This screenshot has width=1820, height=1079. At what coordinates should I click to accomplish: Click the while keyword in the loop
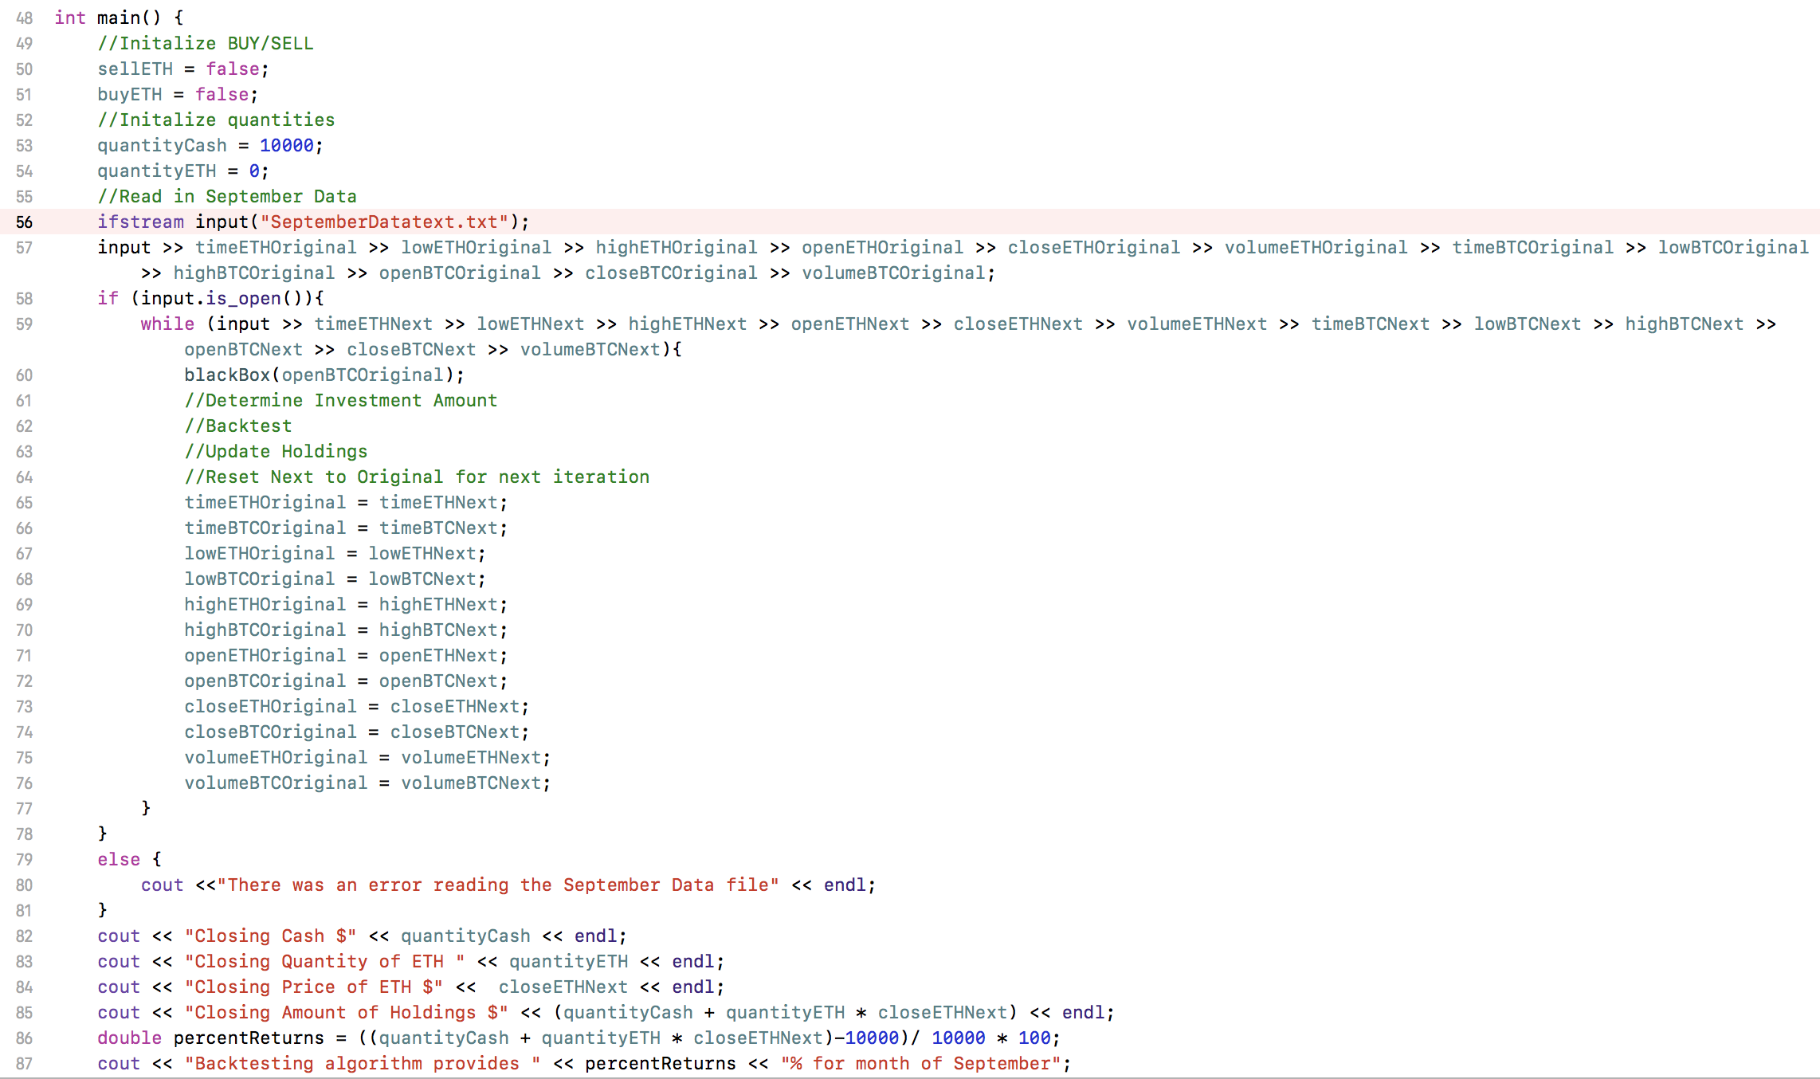(167, 324)
